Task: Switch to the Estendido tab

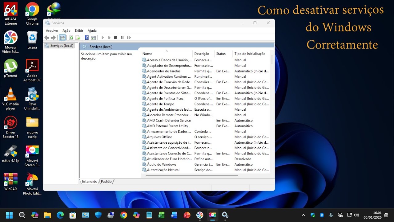Action: pyautogui.click(x=90, y=182)
